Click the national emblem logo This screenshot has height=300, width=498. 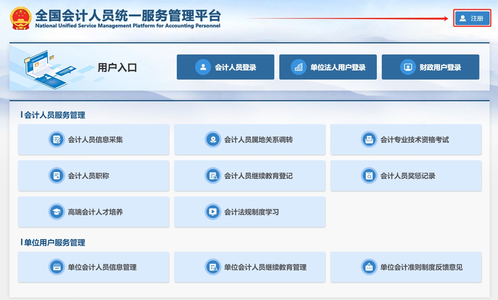pos(20,17)
